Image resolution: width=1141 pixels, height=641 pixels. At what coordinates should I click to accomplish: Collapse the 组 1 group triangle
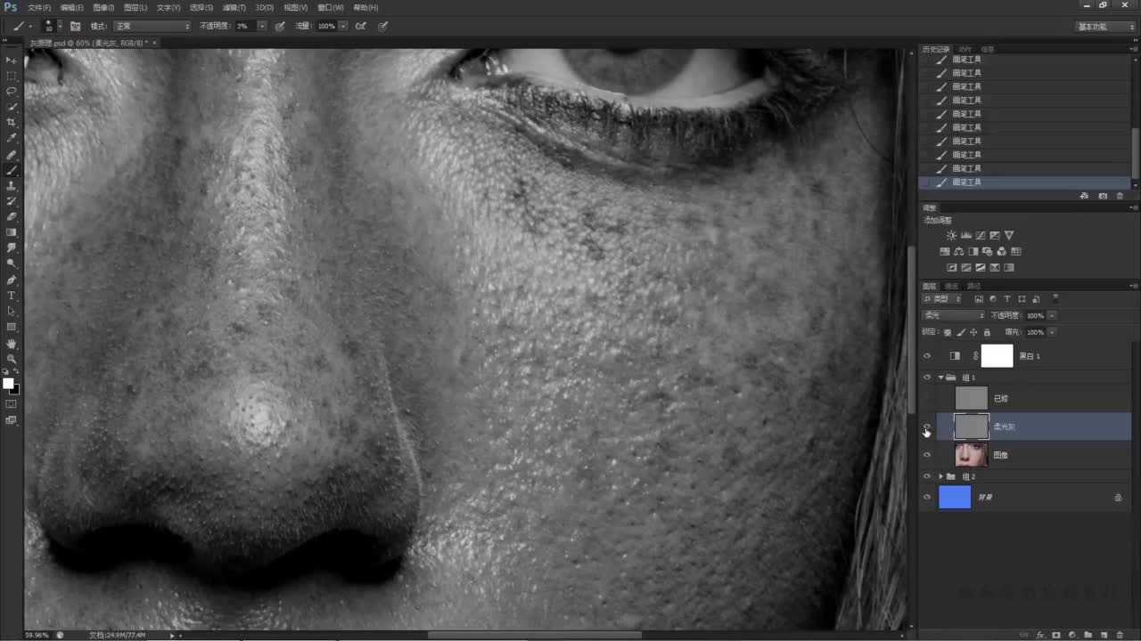click(940, 377)
